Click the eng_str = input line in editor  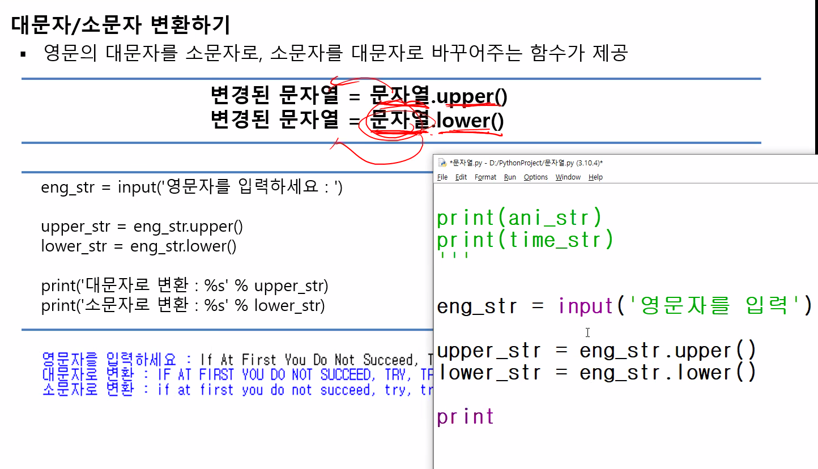point(625,306)
